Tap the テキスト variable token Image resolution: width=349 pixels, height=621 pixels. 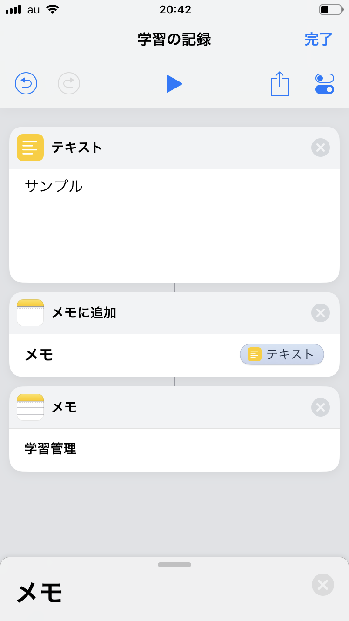[x=282, y=354]
